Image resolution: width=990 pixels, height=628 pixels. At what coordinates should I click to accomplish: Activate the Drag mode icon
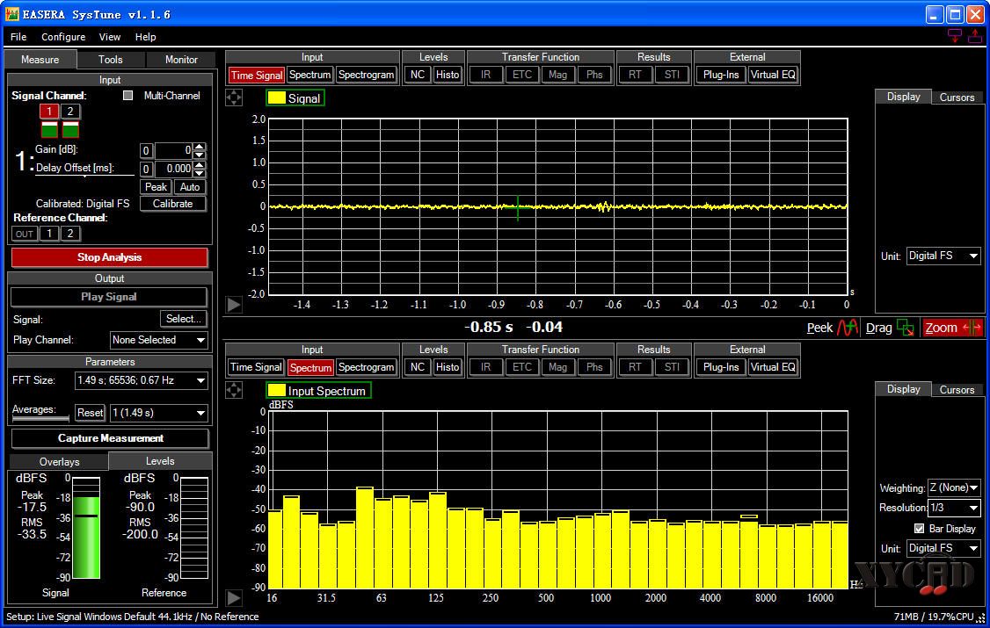[906, 328]
